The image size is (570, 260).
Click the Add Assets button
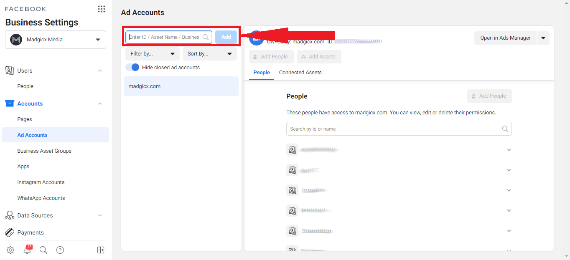pyautogui.click(x=319, y=57)
